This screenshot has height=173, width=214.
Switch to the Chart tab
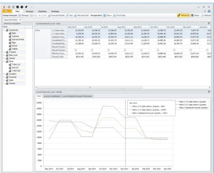pos(39,96)
